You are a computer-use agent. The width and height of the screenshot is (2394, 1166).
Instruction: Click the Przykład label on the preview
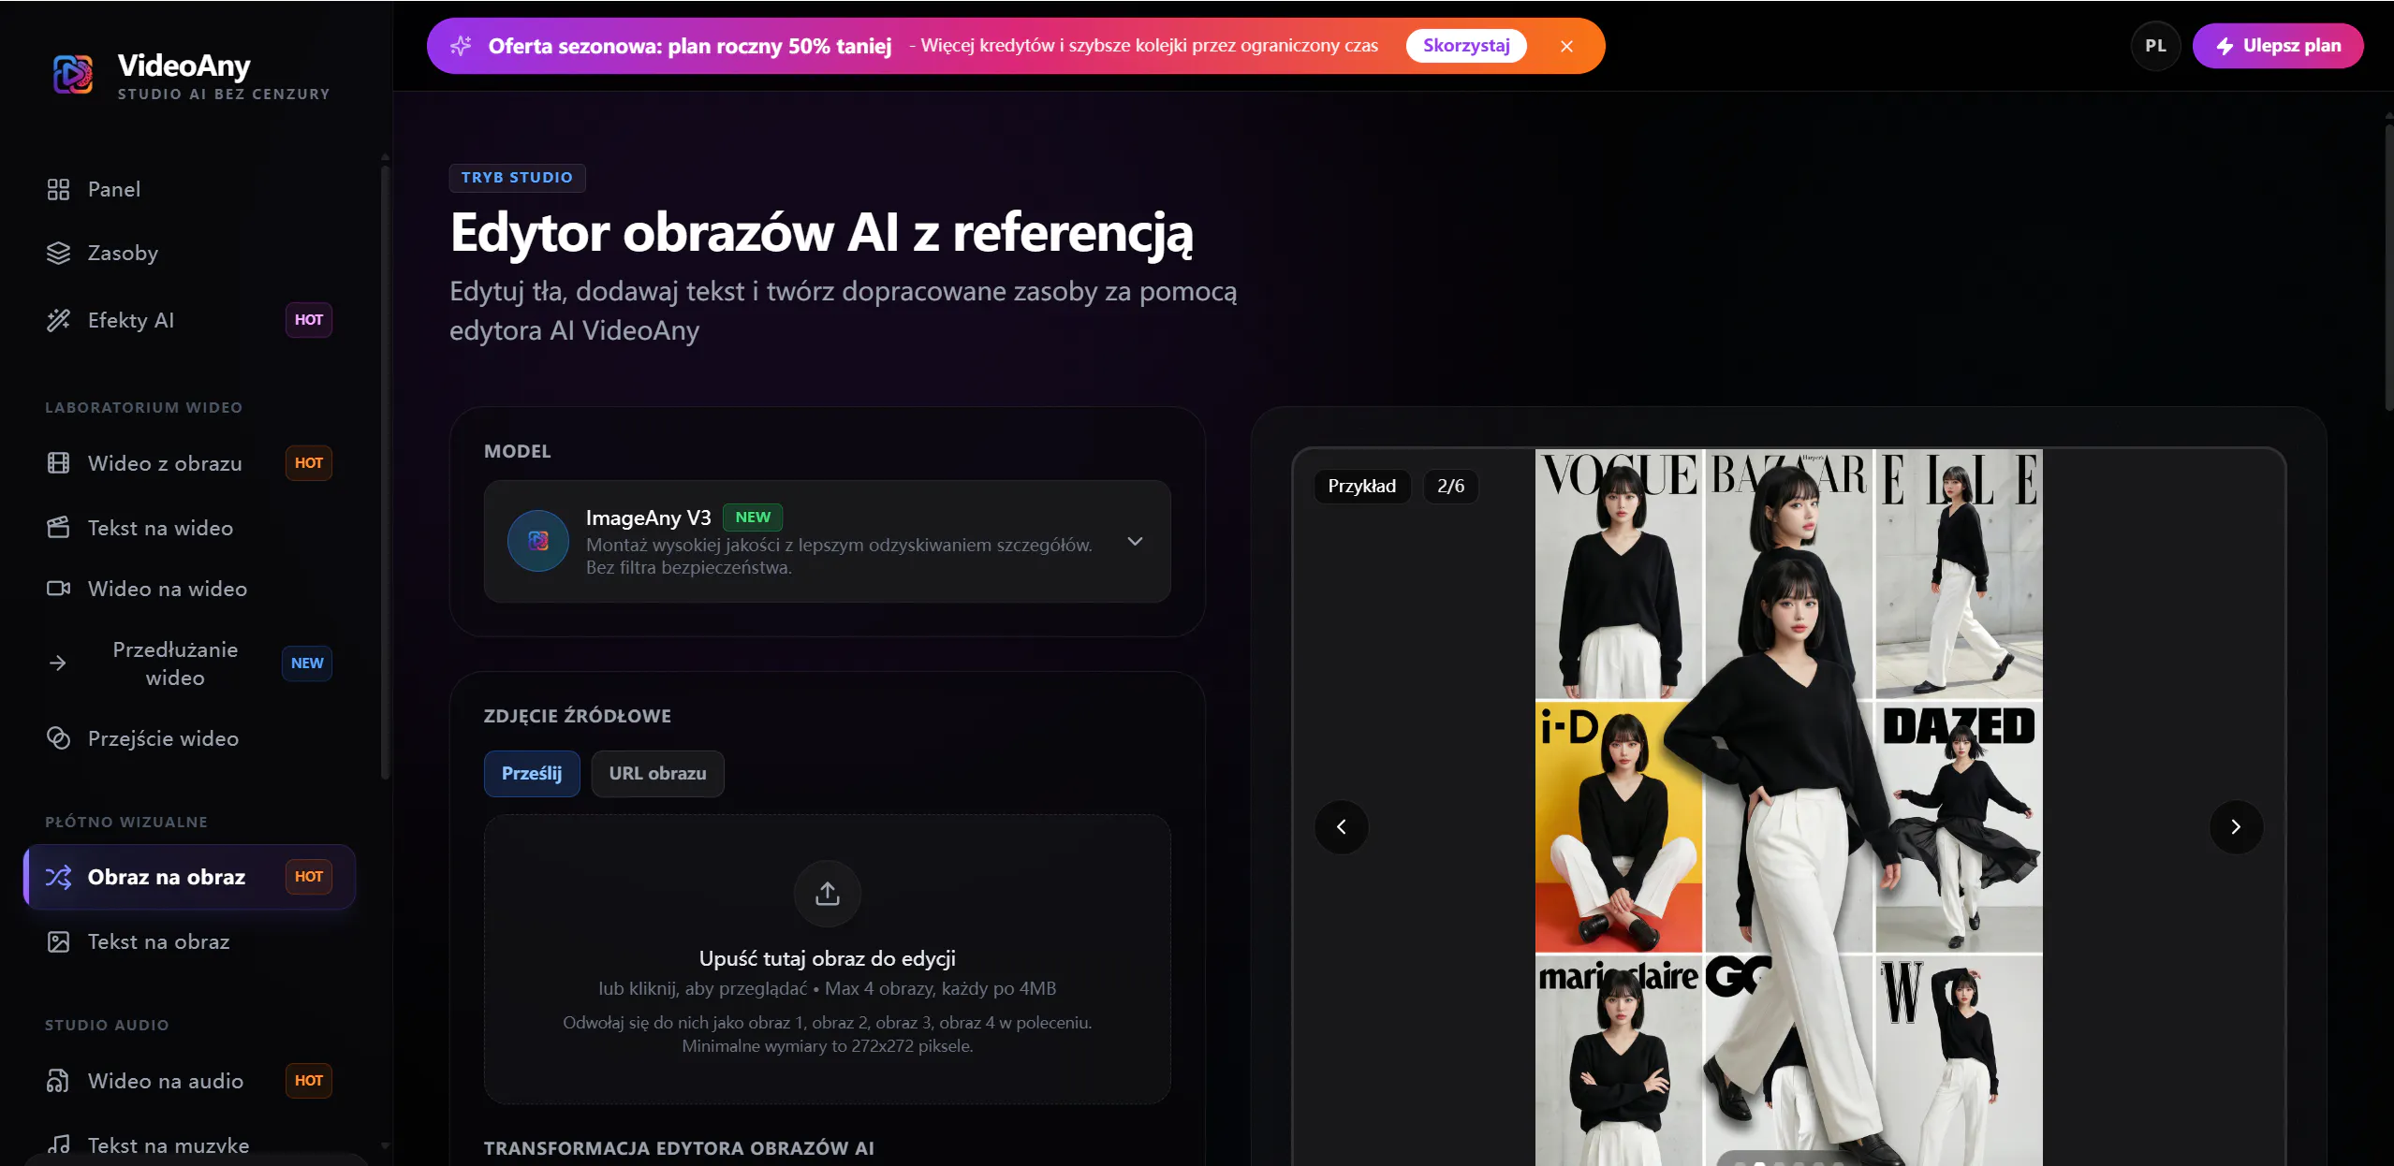[x=1362, y=487]
